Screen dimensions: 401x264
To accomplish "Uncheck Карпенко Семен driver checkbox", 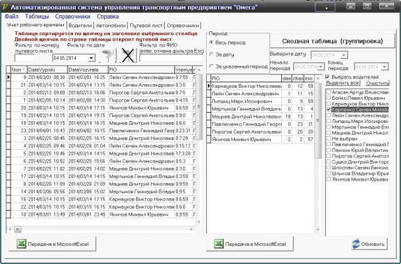I will coord(329,109).
